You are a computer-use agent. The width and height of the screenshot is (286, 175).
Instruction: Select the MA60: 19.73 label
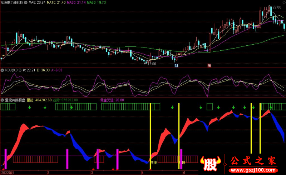coord(96,2)
